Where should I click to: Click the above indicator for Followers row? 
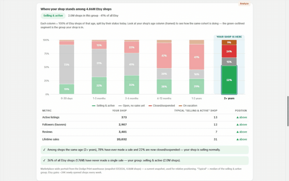pos(242,125)
